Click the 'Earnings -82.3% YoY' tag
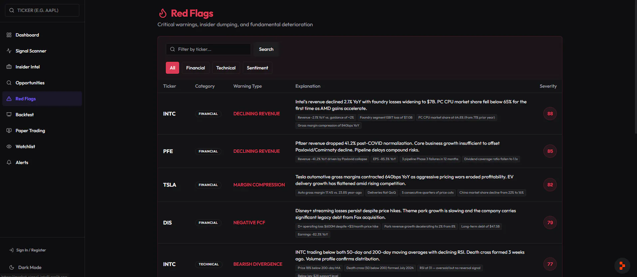 tap(313, 234)
